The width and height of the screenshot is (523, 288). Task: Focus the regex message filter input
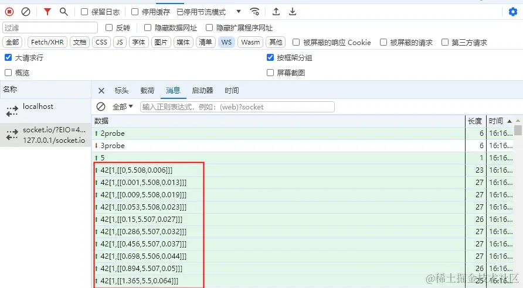237,107
